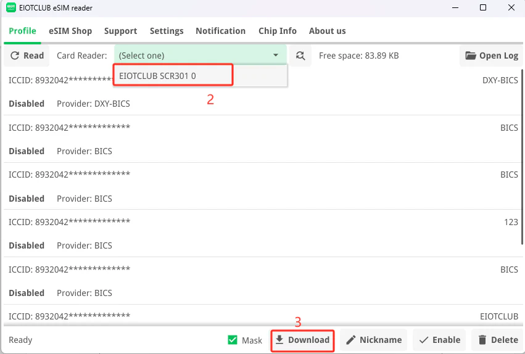Click the Card Reader: label
Screen dimensions: 525x354
[x=81, y=56]
